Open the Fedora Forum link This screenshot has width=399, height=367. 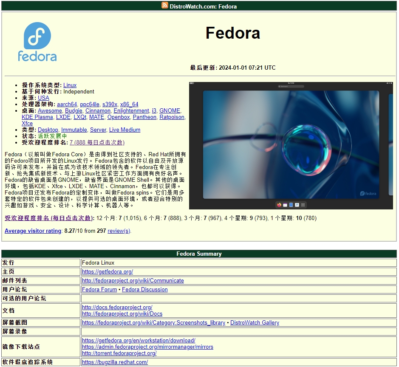click(99, 289)
